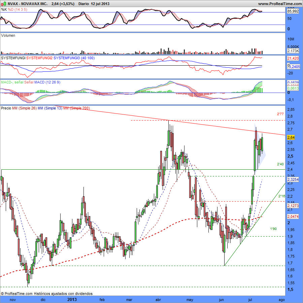This screenshot has height=303, width=303.
Task: Click the green 1'90 level annotation
Action: (273, 229)
